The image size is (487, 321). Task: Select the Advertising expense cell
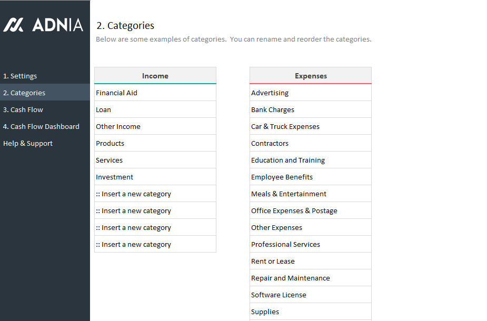[310, 93]
